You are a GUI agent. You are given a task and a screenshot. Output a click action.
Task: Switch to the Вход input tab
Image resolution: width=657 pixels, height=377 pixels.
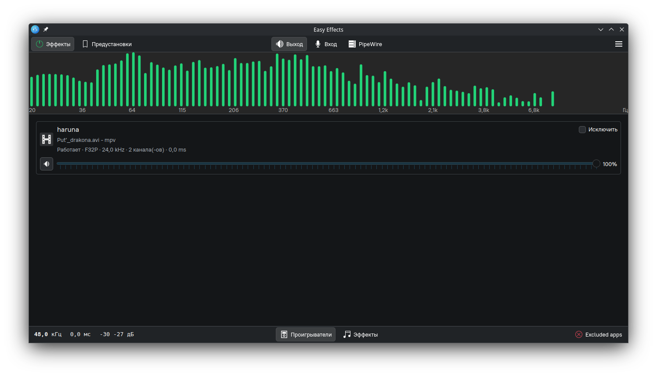[326, 44]
